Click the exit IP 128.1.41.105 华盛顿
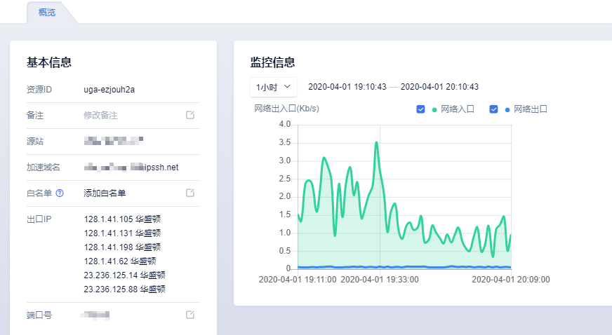Screen dimensions: 612x335 coord(122,219)
